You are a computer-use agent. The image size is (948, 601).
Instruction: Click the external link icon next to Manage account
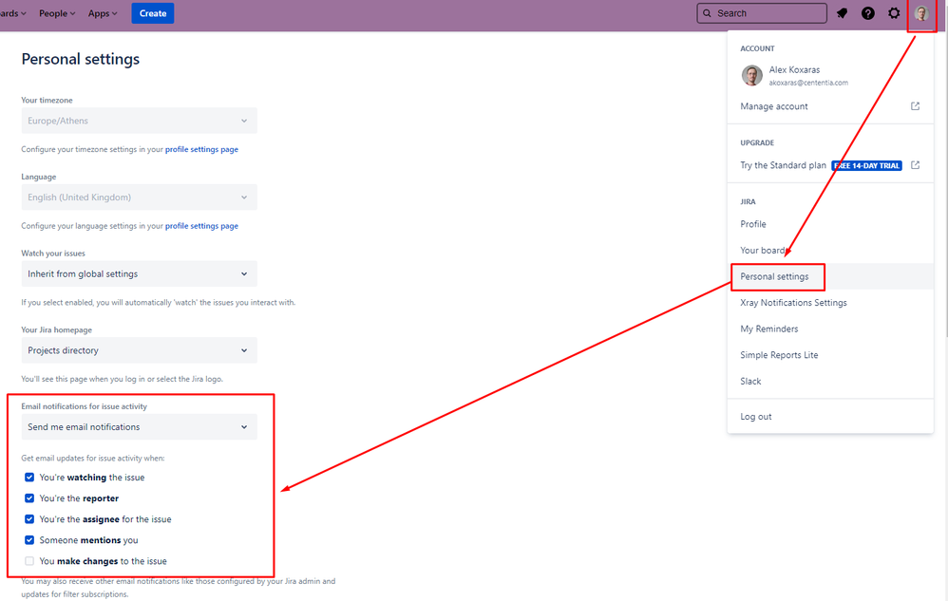point(915,105)
